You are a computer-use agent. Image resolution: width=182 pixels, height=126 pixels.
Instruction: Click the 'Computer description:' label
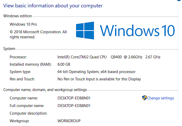click(29, 113)
